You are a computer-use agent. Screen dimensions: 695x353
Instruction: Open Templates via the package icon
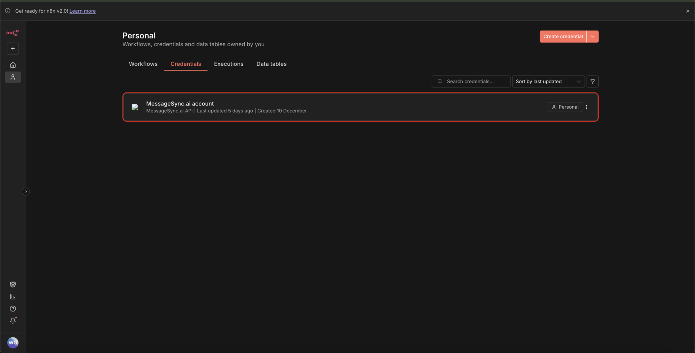tap(13, 284)
